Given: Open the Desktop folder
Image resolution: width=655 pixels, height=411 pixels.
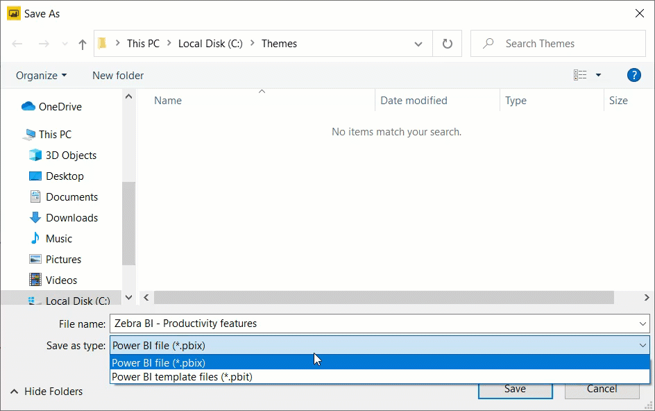Looking at the screenshot, I should pos(56,176).
